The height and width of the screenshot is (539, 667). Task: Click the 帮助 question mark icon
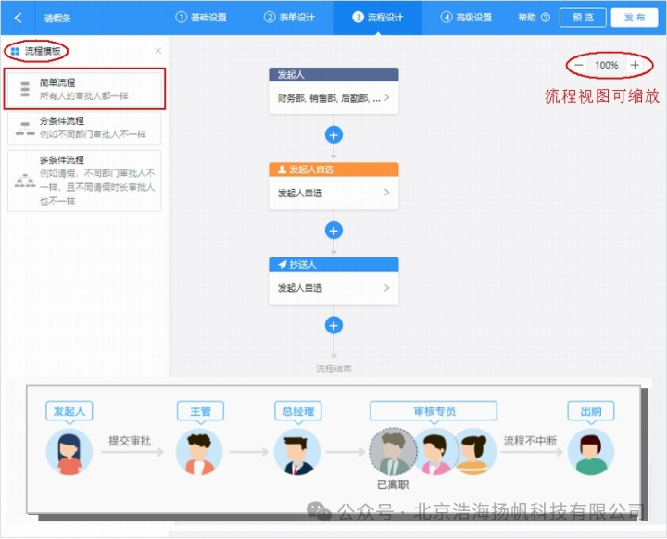[x=546, y=18]
